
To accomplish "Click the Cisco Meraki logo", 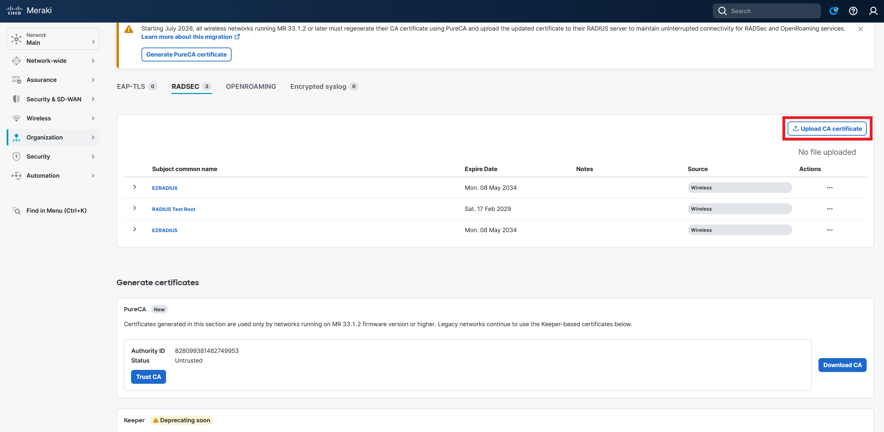I will coord(29,10).
